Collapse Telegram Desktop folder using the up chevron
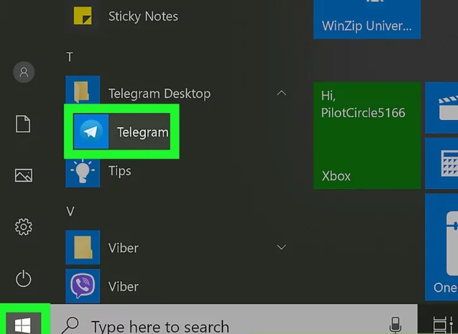Viewport: 458px width, 334px height. click(281, 94)
